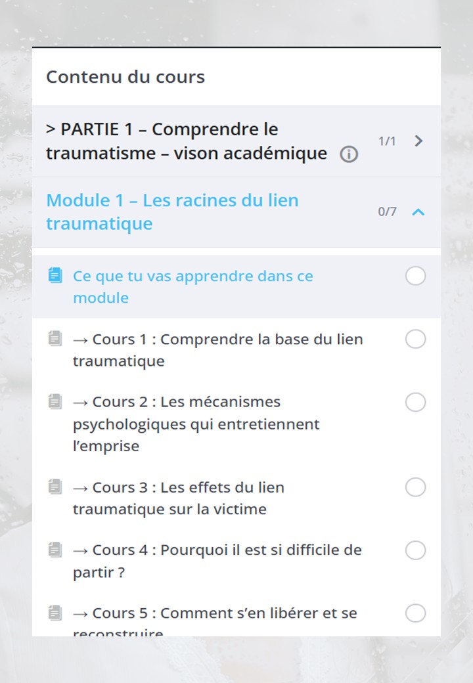
Task: Select the document icon beside Cours 4
Action: [55, 550]
